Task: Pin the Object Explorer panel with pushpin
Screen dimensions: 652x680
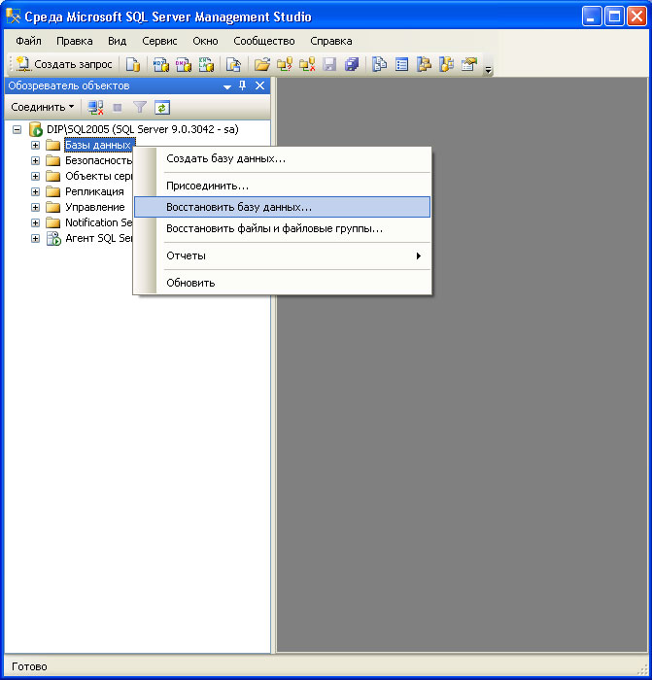Action: [x=243, y=86]
